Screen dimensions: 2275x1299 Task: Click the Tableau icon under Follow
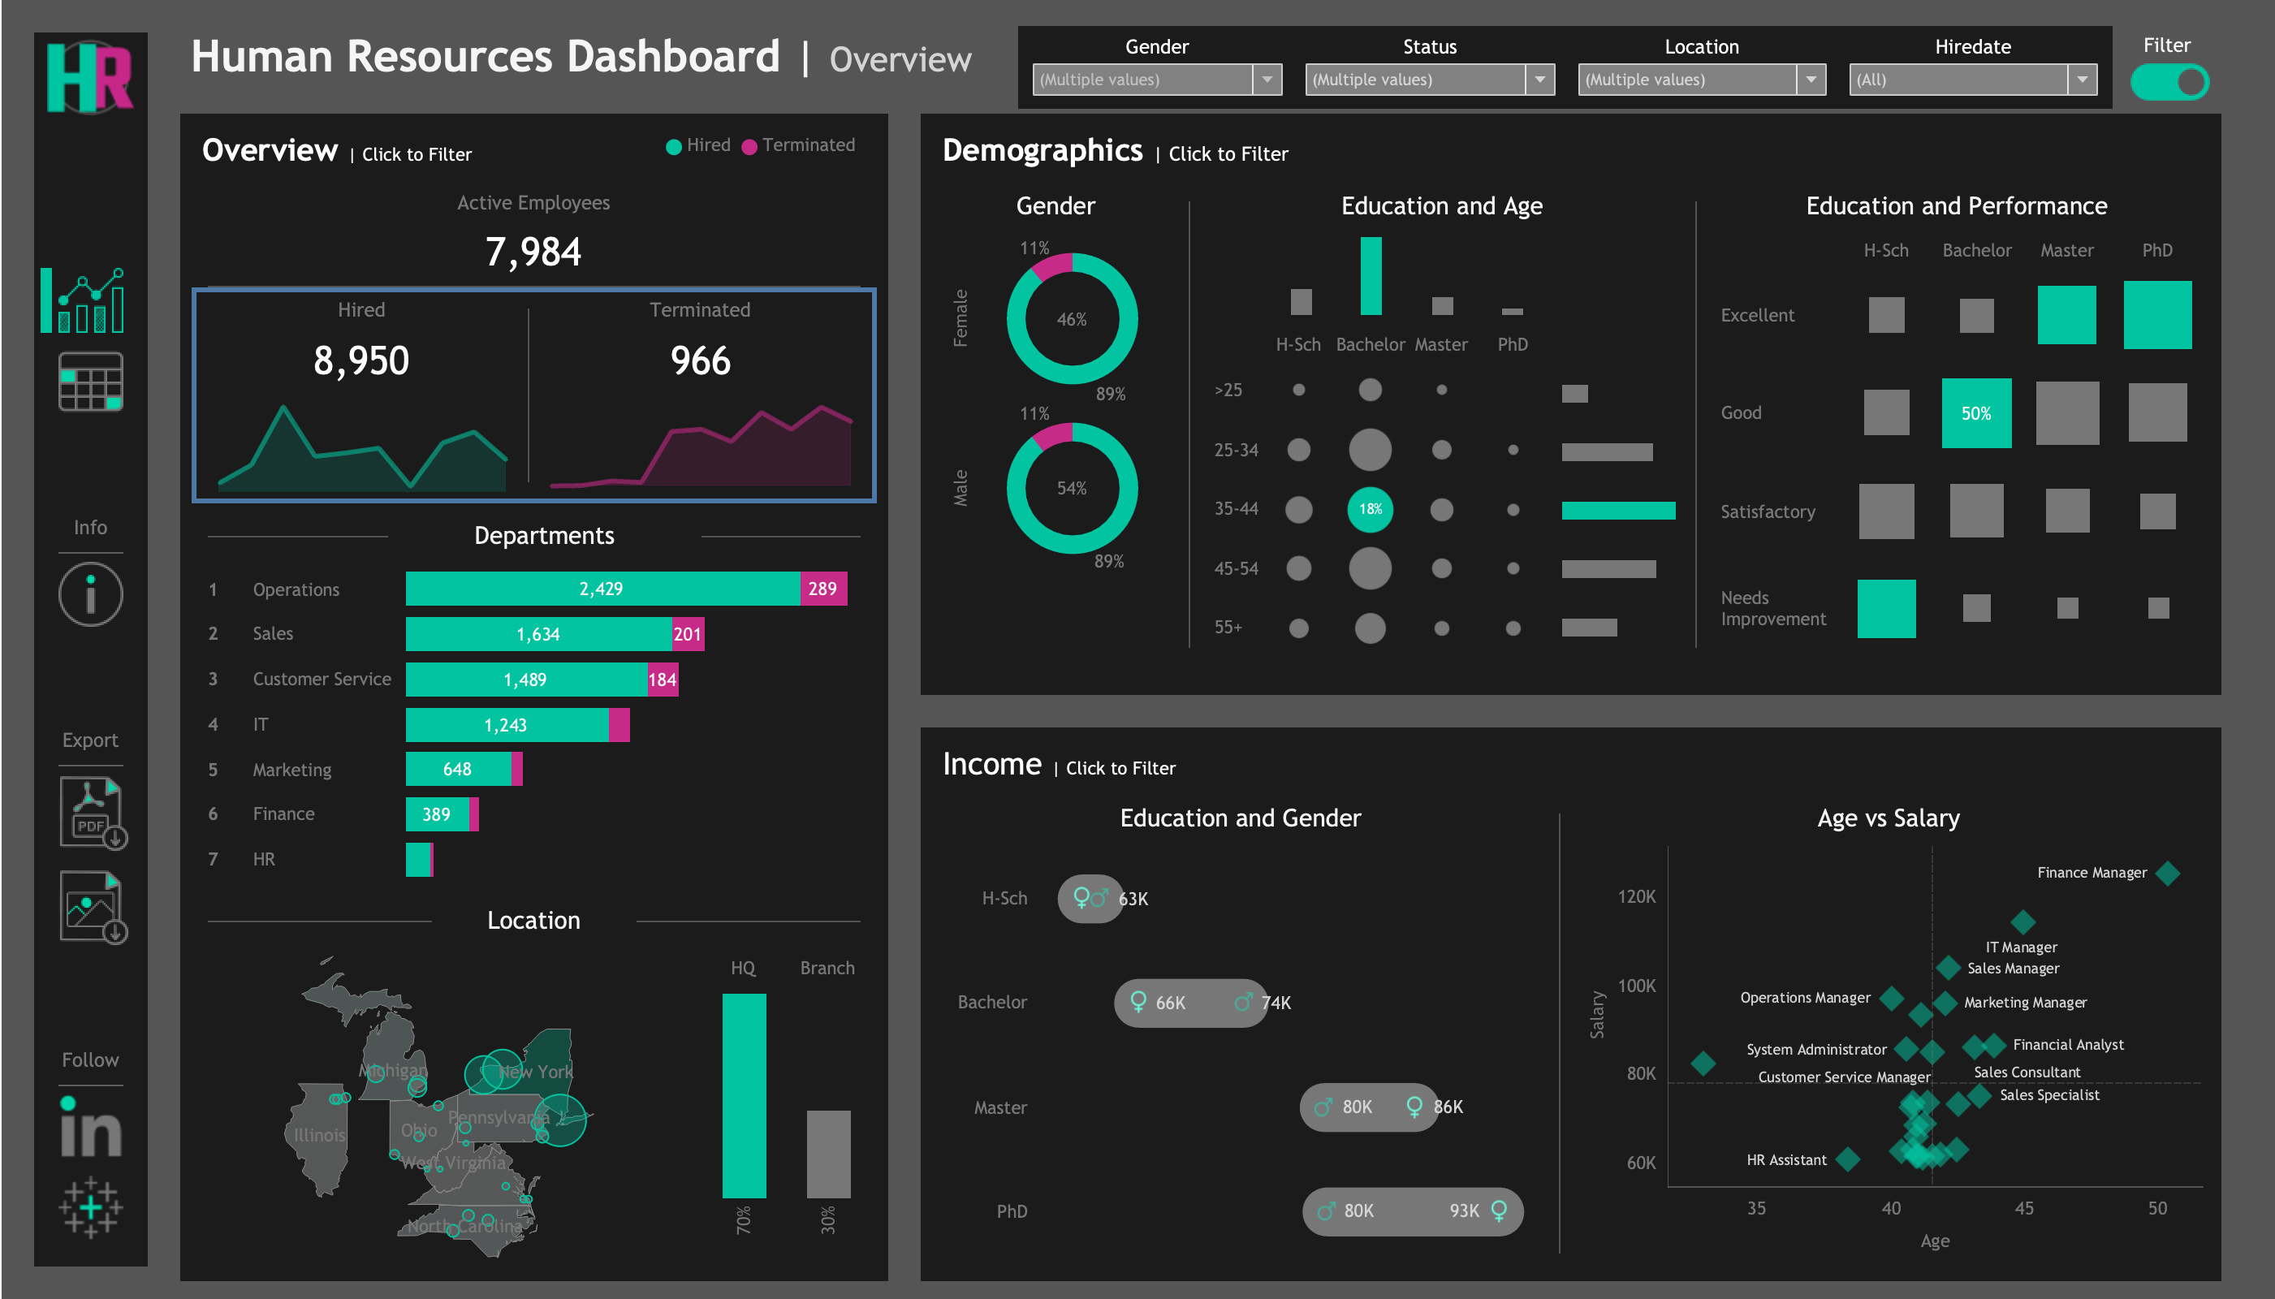point(91,1206)
